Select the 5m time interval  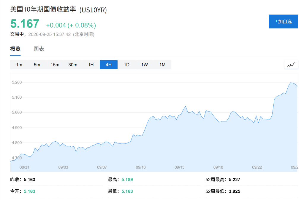click(x=37, y=65)
